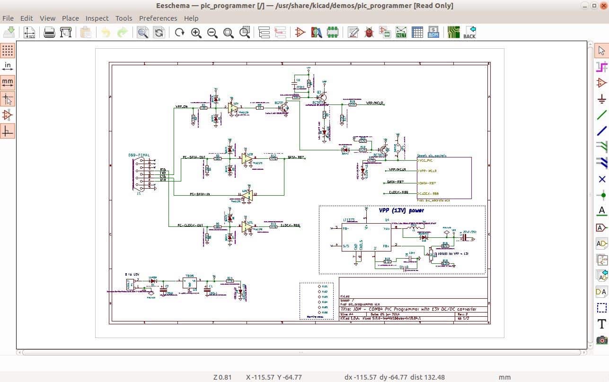Switch units to inches
Image resolution: width=609 pixels, height=382 pixels.
pos(8,67)
